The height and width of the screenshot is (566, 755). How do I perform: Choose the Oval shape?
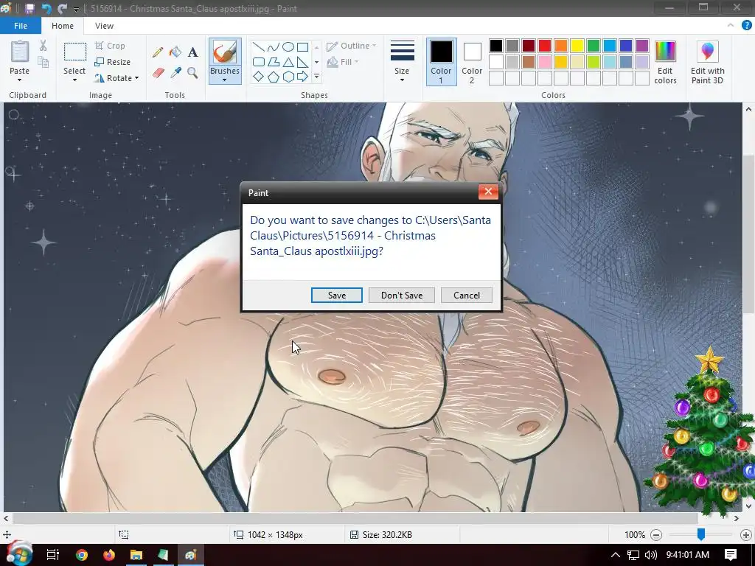[288, 47]
